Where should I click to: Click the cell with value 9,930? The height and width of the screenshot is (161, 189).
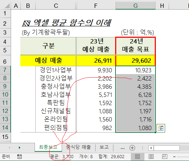tap(96, 70)
